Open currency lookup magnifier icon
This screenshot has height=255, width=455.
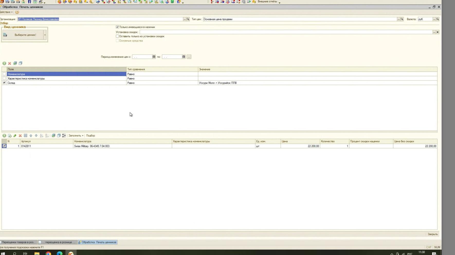point(438,19)
